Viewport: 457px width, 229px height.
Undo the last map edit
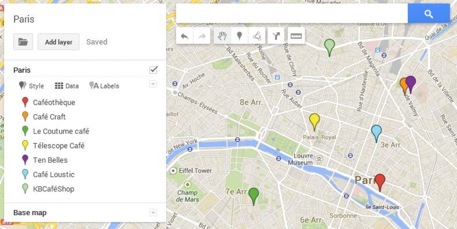click(184, 36)
